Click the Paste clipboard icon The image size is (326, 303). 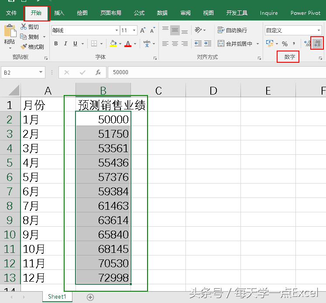tap(10, 31)
